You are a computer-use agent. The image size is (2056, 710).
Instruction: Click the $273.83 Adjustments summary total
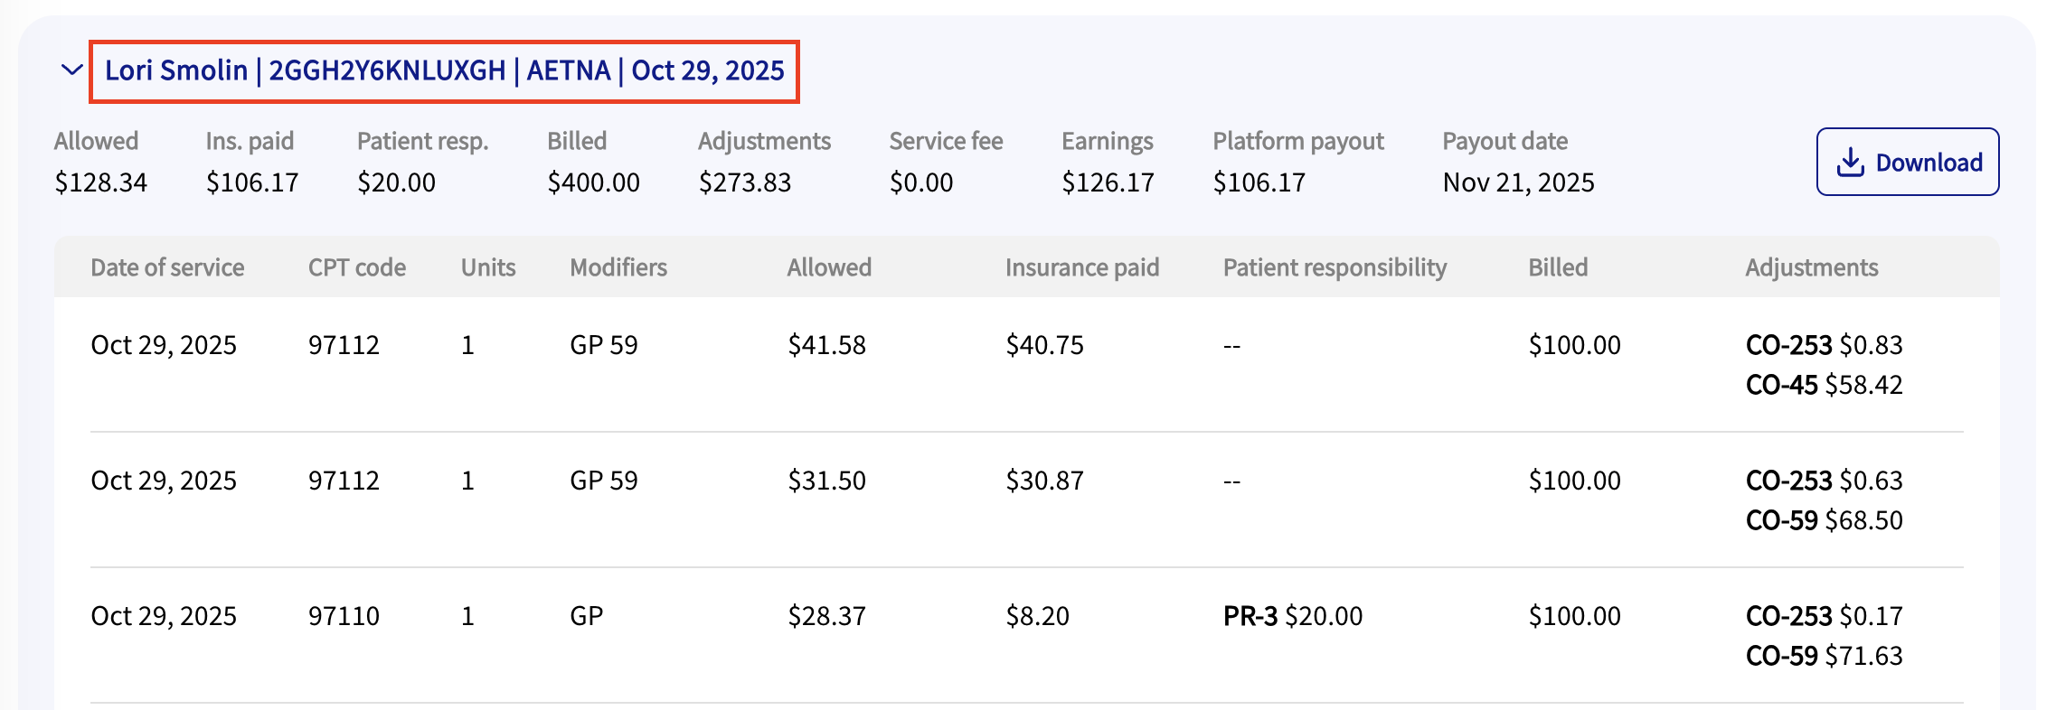pos(744,182)
